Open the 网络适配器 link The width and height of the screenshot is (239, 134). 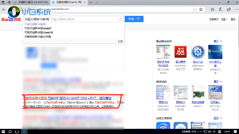pos(198,102)
